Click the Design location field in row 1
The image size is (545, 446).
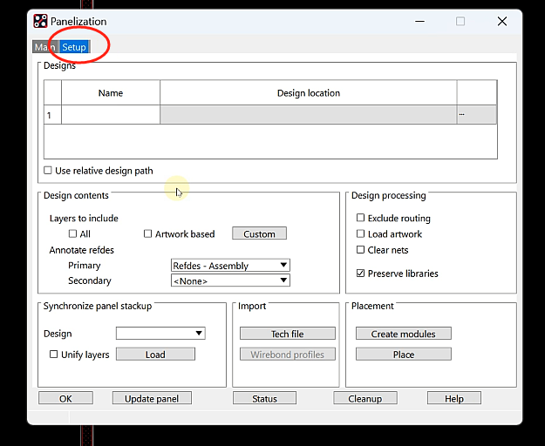[309, 115]
